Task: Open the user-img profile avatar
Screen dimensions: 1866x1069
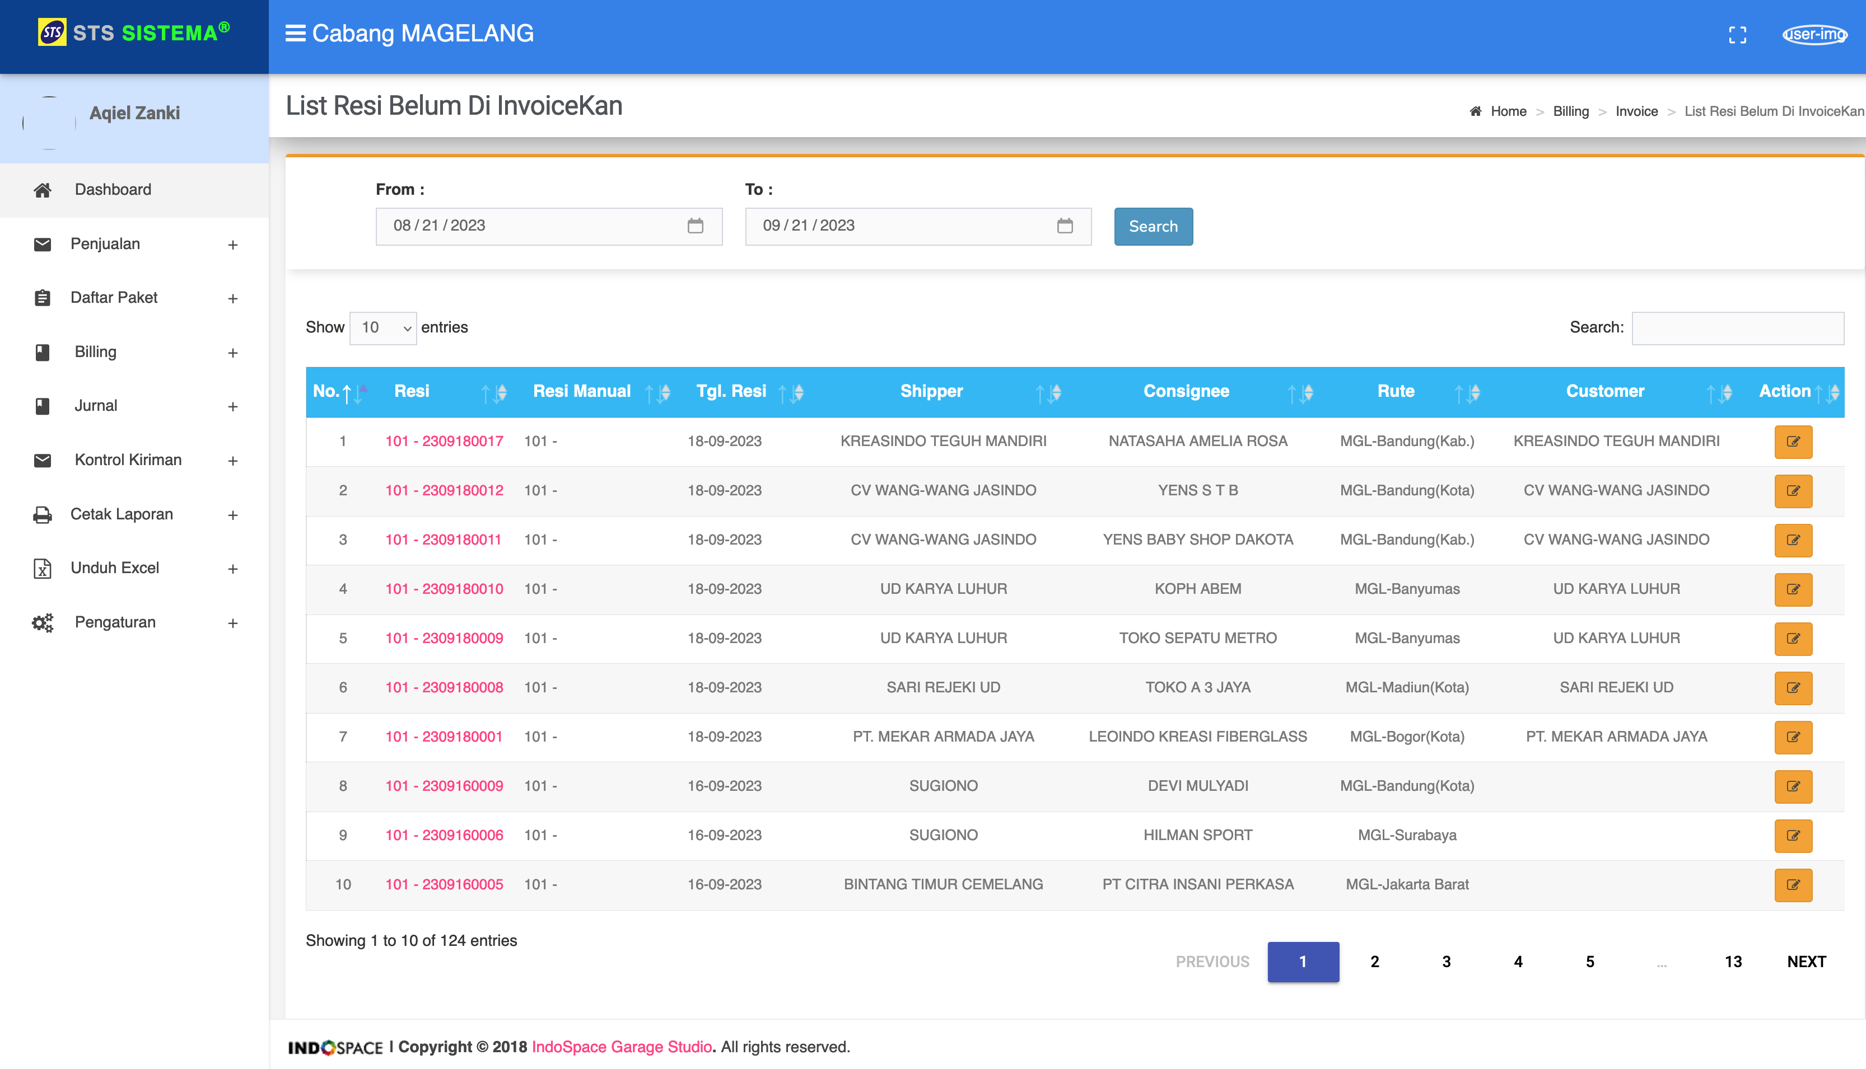Action: tap(1814, 34)
